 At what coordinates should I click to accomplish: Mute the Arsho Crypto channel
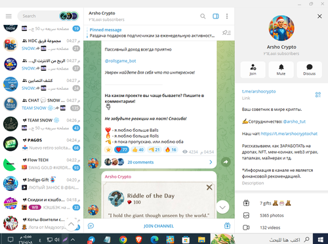pyautogui.click(x=281, y=70)
